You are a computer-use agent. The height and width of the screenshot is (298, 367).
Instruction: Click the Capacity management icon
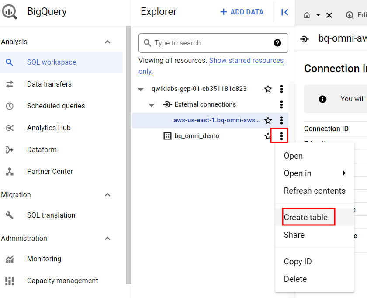coord(10,281)
